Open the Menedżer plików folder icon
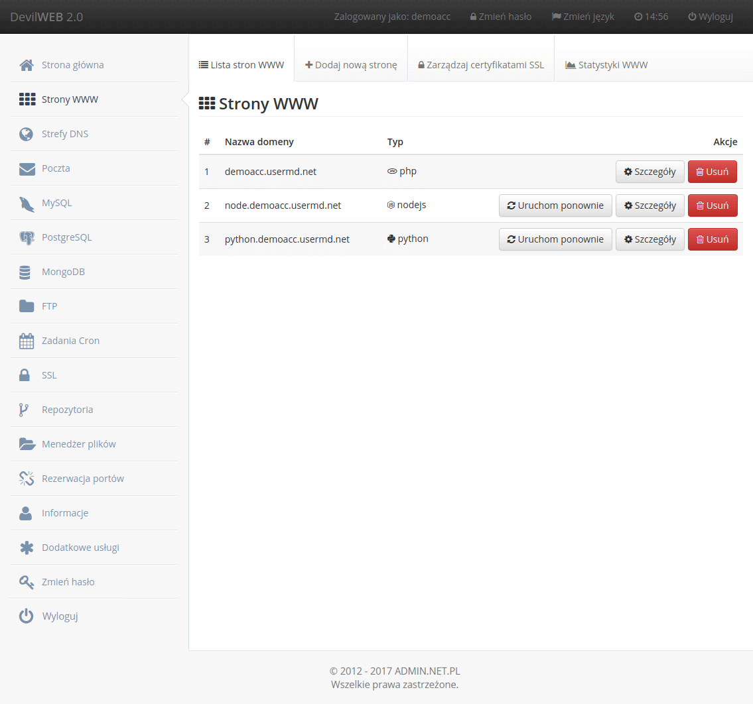Viewport: 753px width, 704px height. (x=27, y=444)
